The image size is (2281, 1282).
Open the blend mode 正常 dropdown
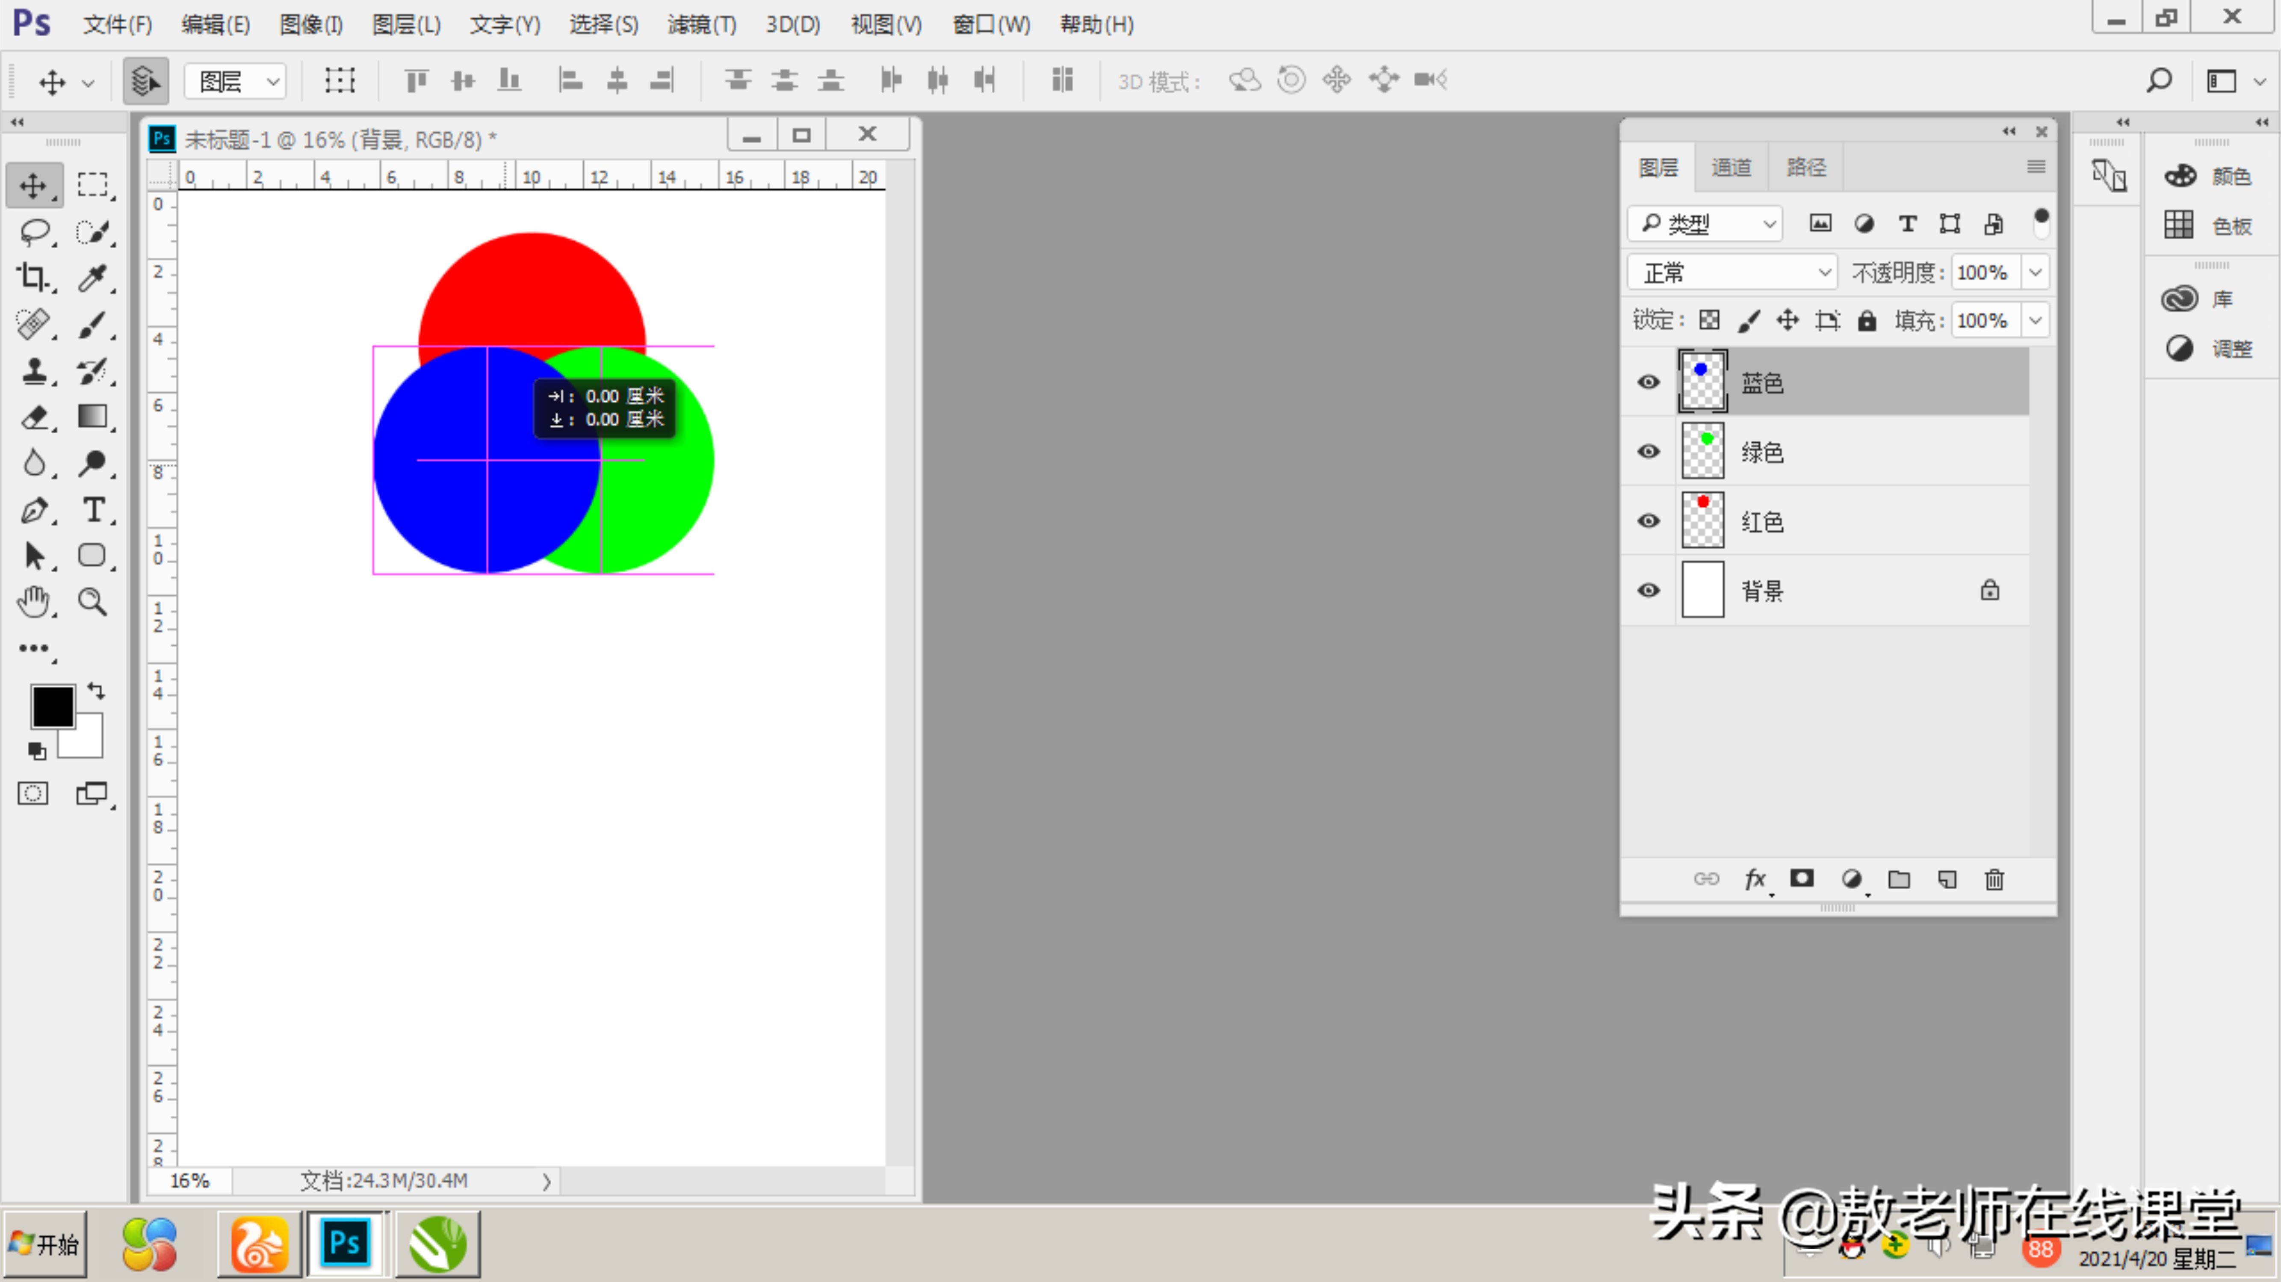click(1731, 273)
